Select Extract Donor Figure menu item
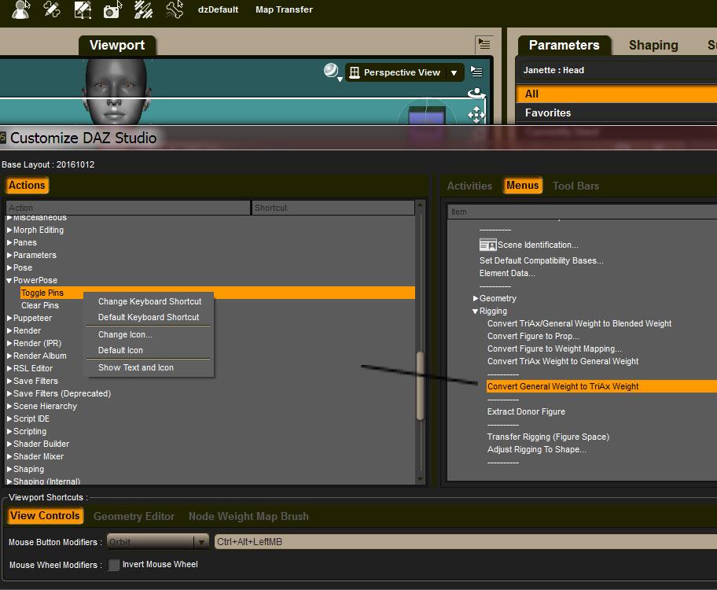 (x=526, y=411)
